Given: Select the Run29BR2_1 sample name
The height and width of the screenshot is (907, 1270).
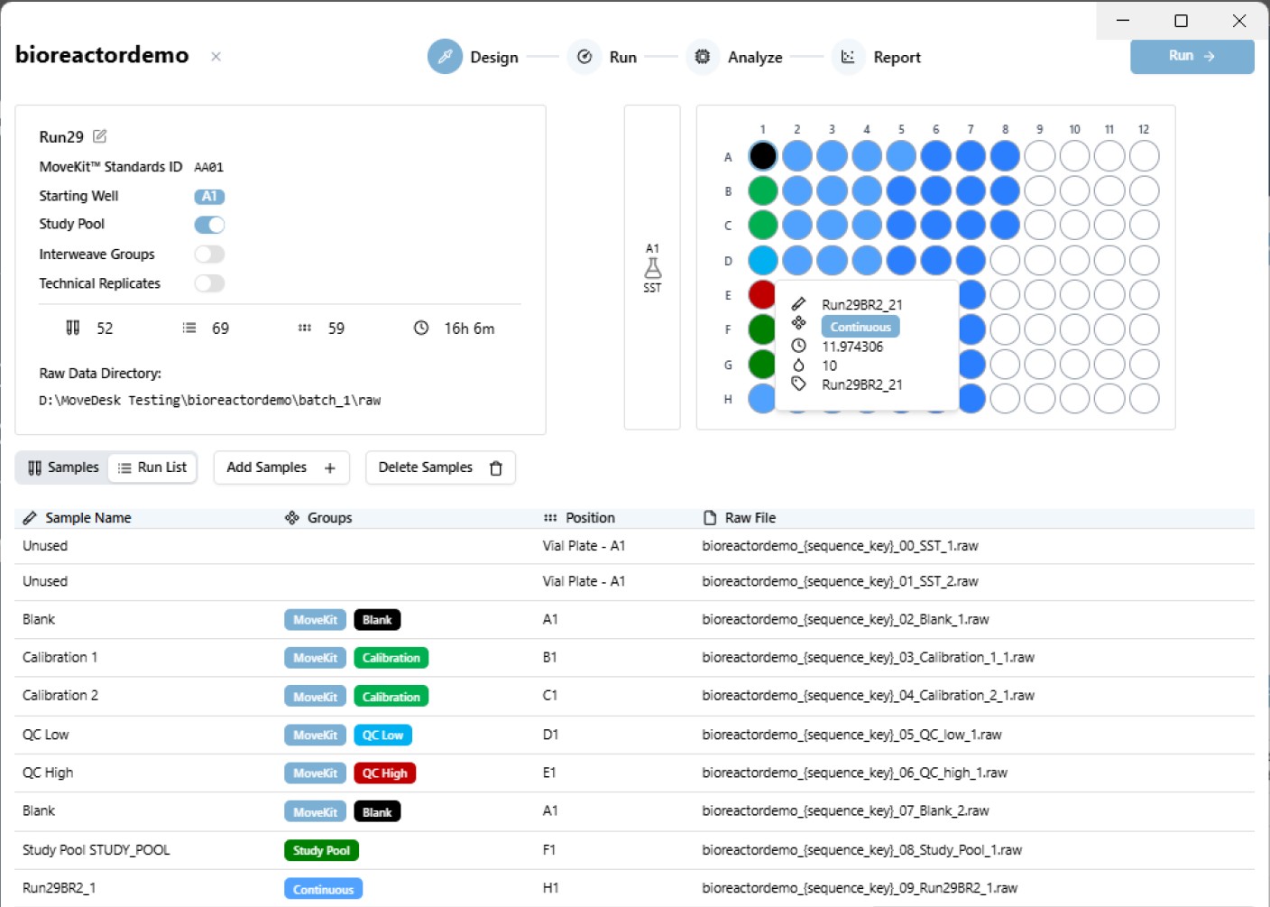Looking at the screenshot, I should 59,888.
